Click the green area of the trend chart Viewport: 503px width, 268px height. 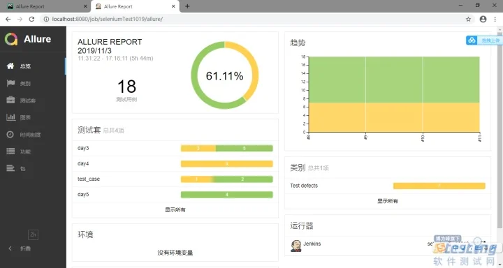pos(394,80)
